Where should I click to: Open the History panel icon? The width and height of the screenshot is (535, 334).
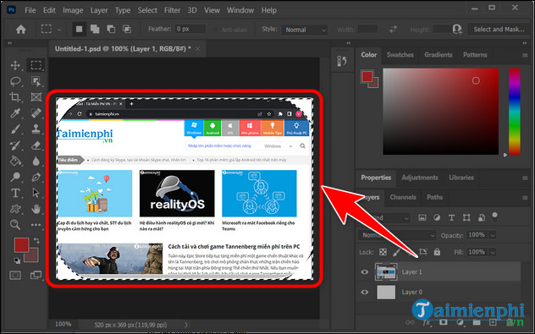click(342, 62)
